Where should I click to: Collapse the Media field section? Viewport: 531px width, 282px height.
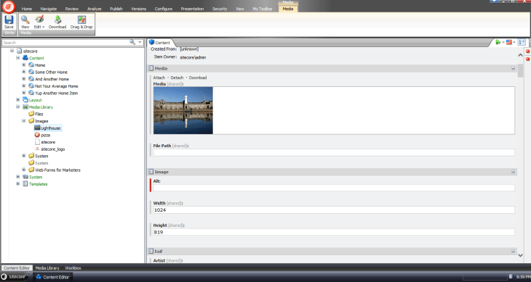513,68
